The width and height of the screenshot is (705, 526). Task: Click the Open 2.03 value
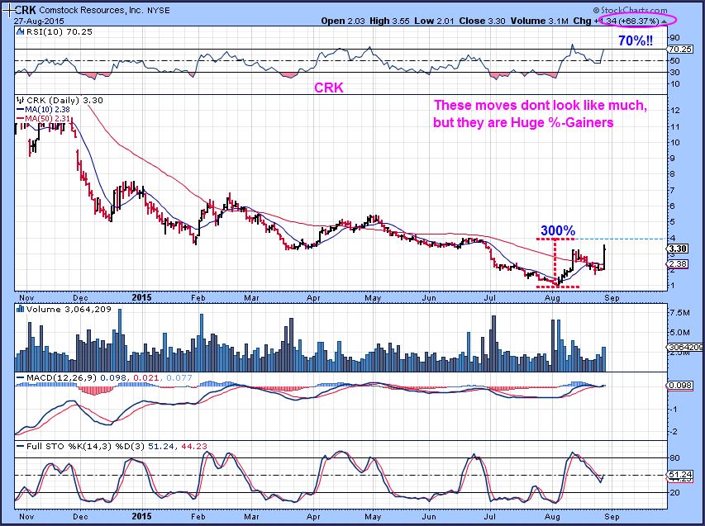pyautogui.click(x=343, y=21)
